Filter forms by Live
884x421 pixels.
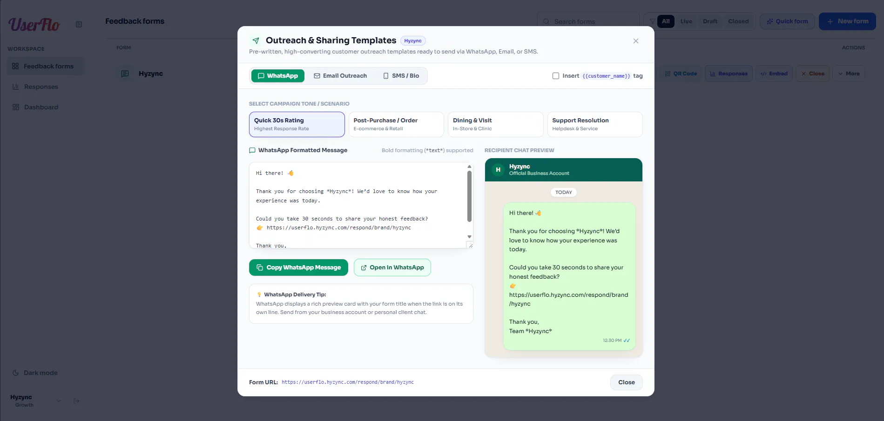pos(686,21)
